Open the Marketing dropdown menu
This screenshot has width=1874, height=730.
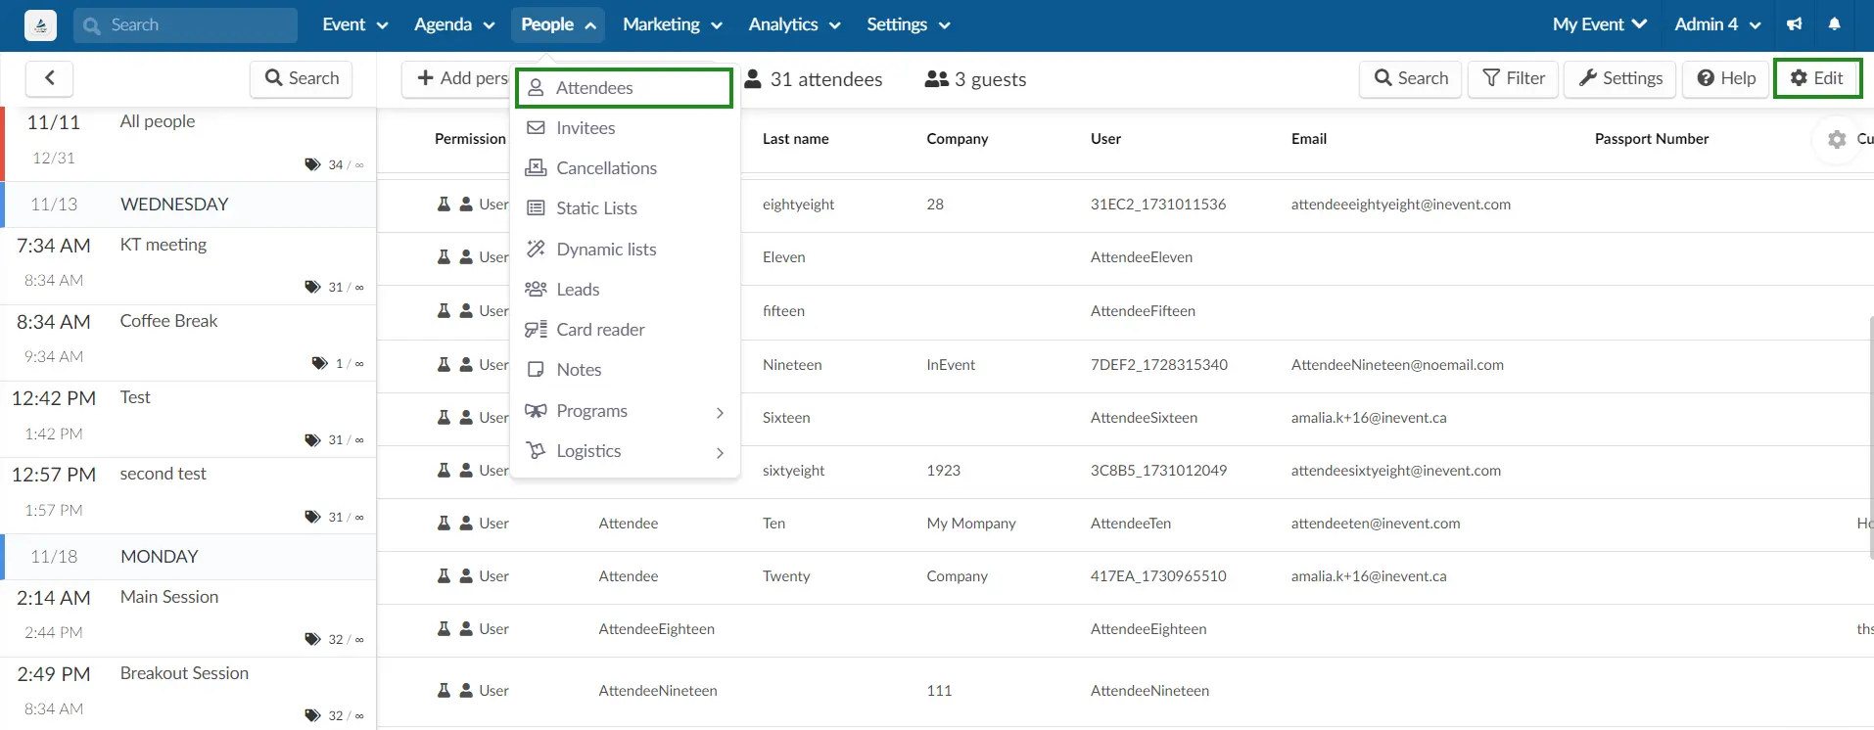coord(673,24)
